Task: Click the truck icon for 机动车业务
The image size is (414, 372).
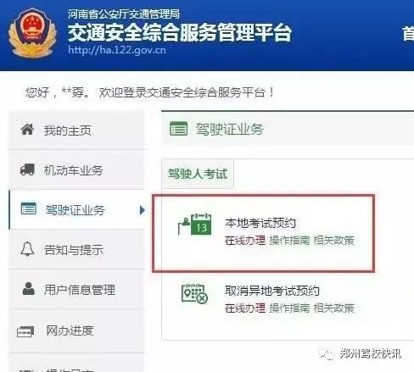Action: click(x=27, y=169)
